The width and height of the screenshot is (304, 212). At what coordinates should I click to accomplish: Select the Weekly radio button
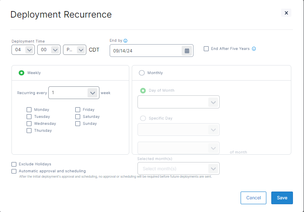click(x=21, y=73)
